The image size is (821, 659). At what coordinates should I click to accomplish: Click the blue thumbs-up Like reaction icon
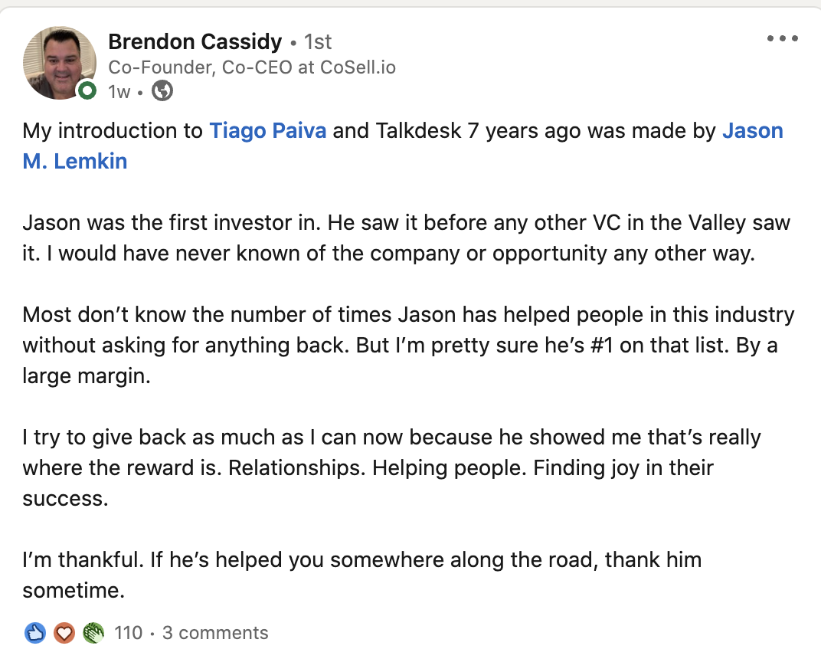click(35, 634)
